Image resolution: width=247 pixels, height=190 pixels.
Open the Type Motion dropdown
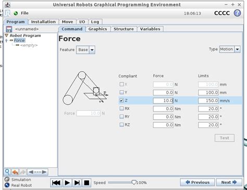(230, 49)
